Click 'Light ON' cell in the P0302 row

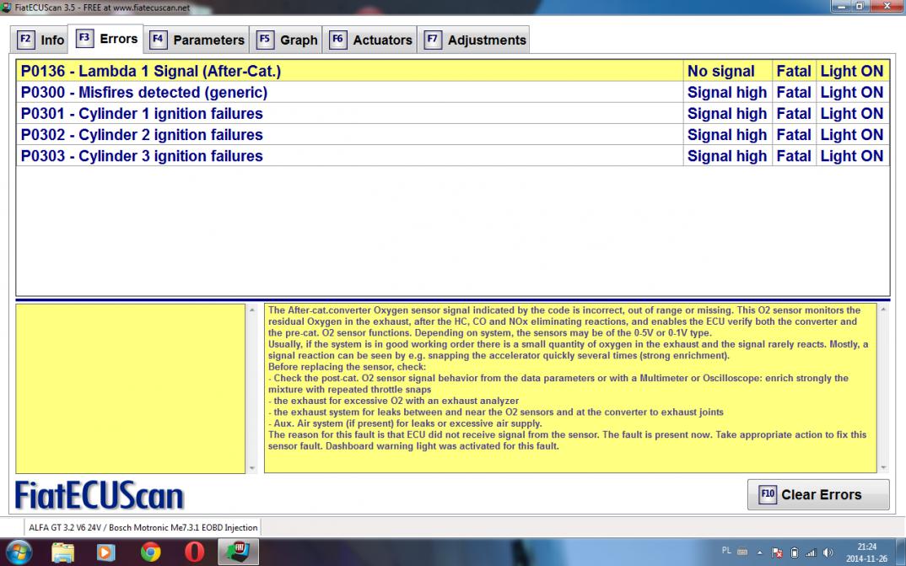click(x=853, y=135)
